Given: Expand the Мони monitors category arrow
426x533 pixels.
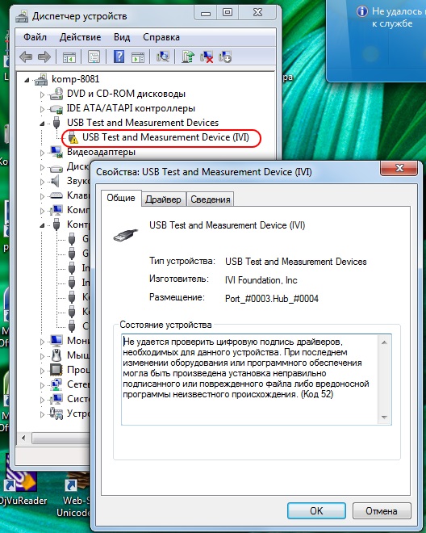Looking at the screenshot, I should [42, 342].
